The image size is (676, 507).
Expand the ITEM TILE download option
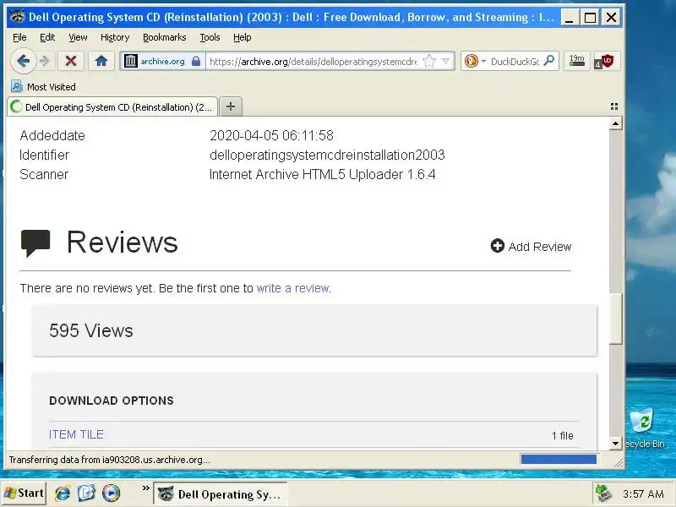pos(76,434)
